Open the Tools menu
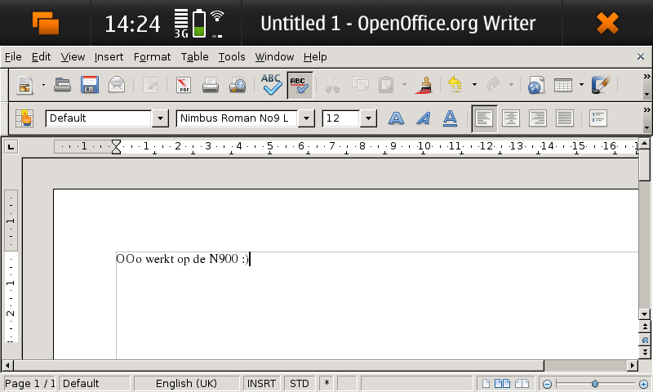The height and width of the screenshot is (392, 653). pos(232,56)
